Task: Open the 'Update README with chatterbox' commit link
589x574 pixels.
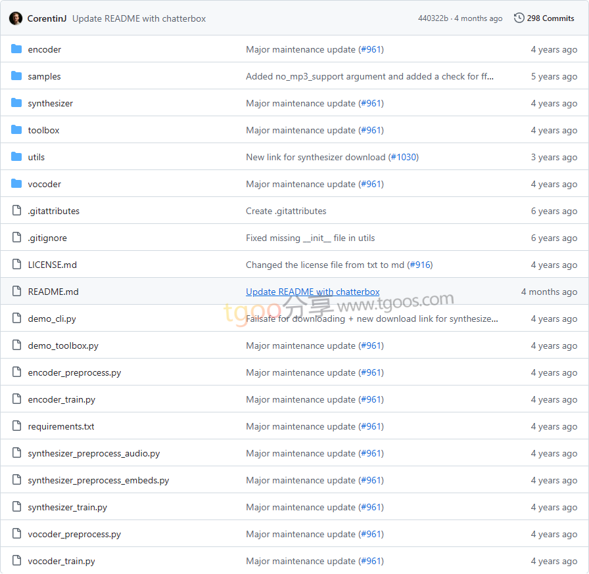Action: (x=312, y=292)
